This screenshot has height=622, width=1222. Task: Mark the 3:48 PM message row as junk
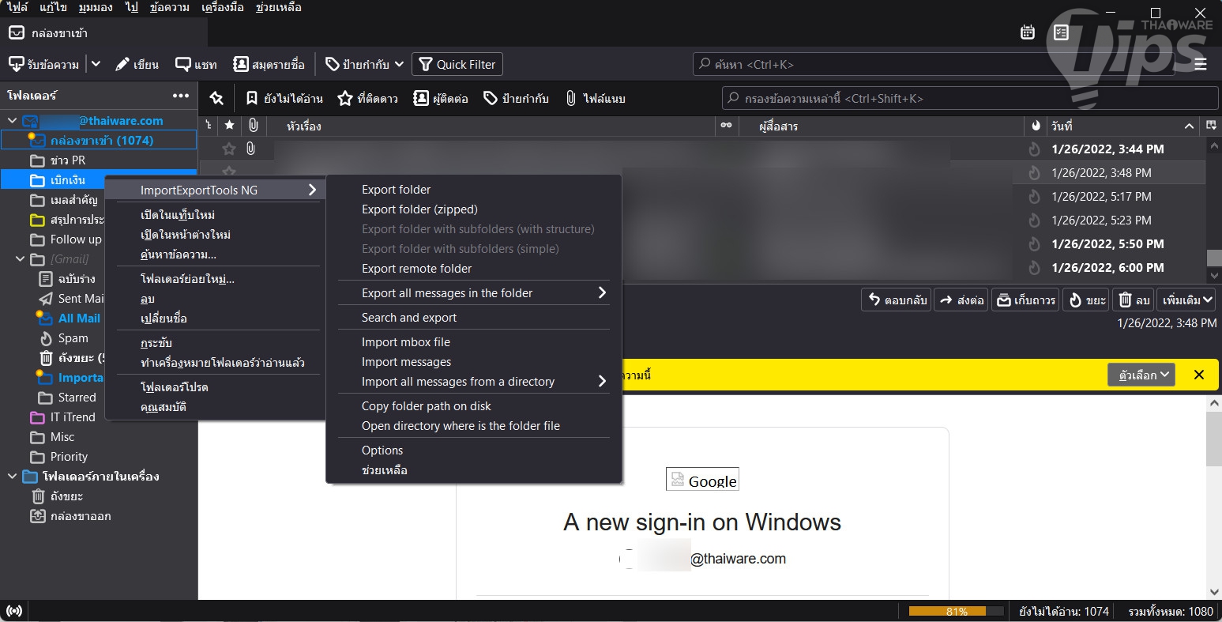pos(1034,172)
